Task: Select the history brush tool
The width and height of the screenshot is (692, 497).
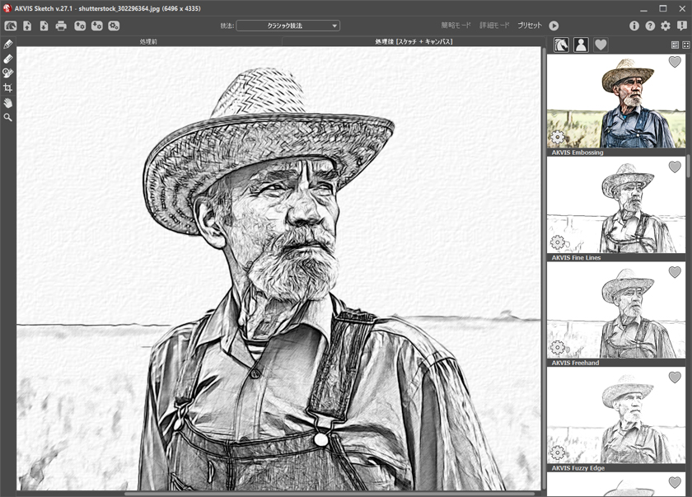Action: (8, 73)
